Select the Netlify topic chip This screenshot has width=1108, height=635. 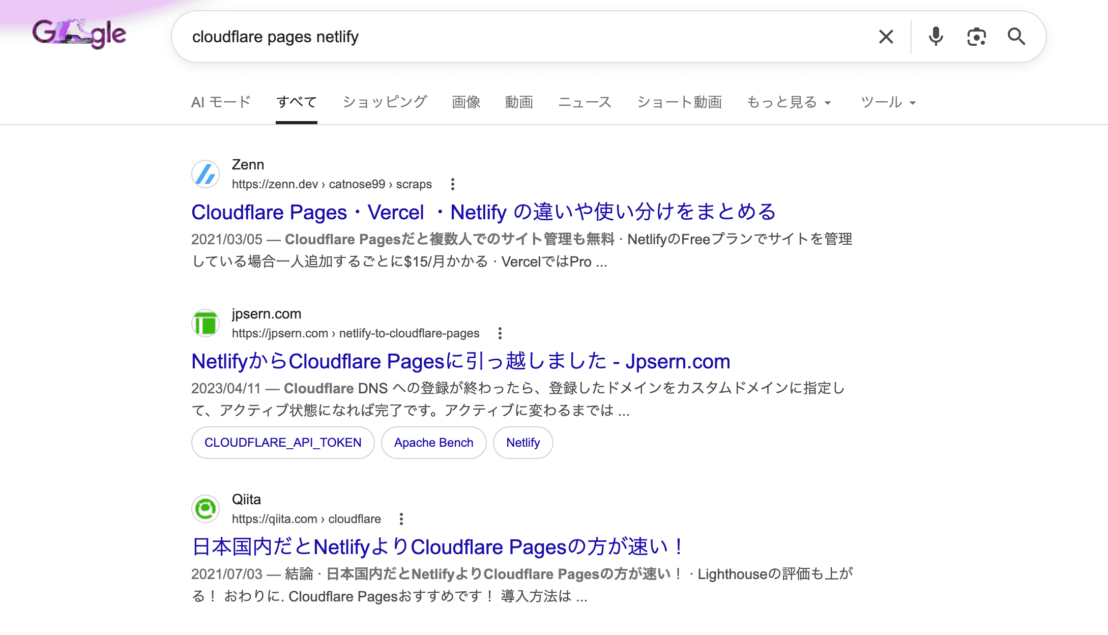tap(522, 443)
